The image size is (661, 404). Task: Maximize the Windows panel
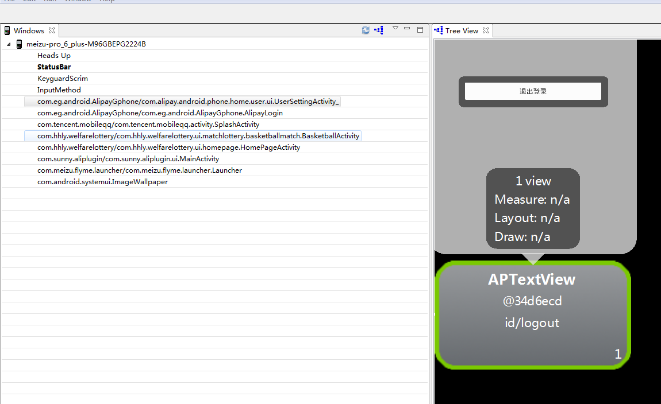pyautogui.click(x=420, y=29)
